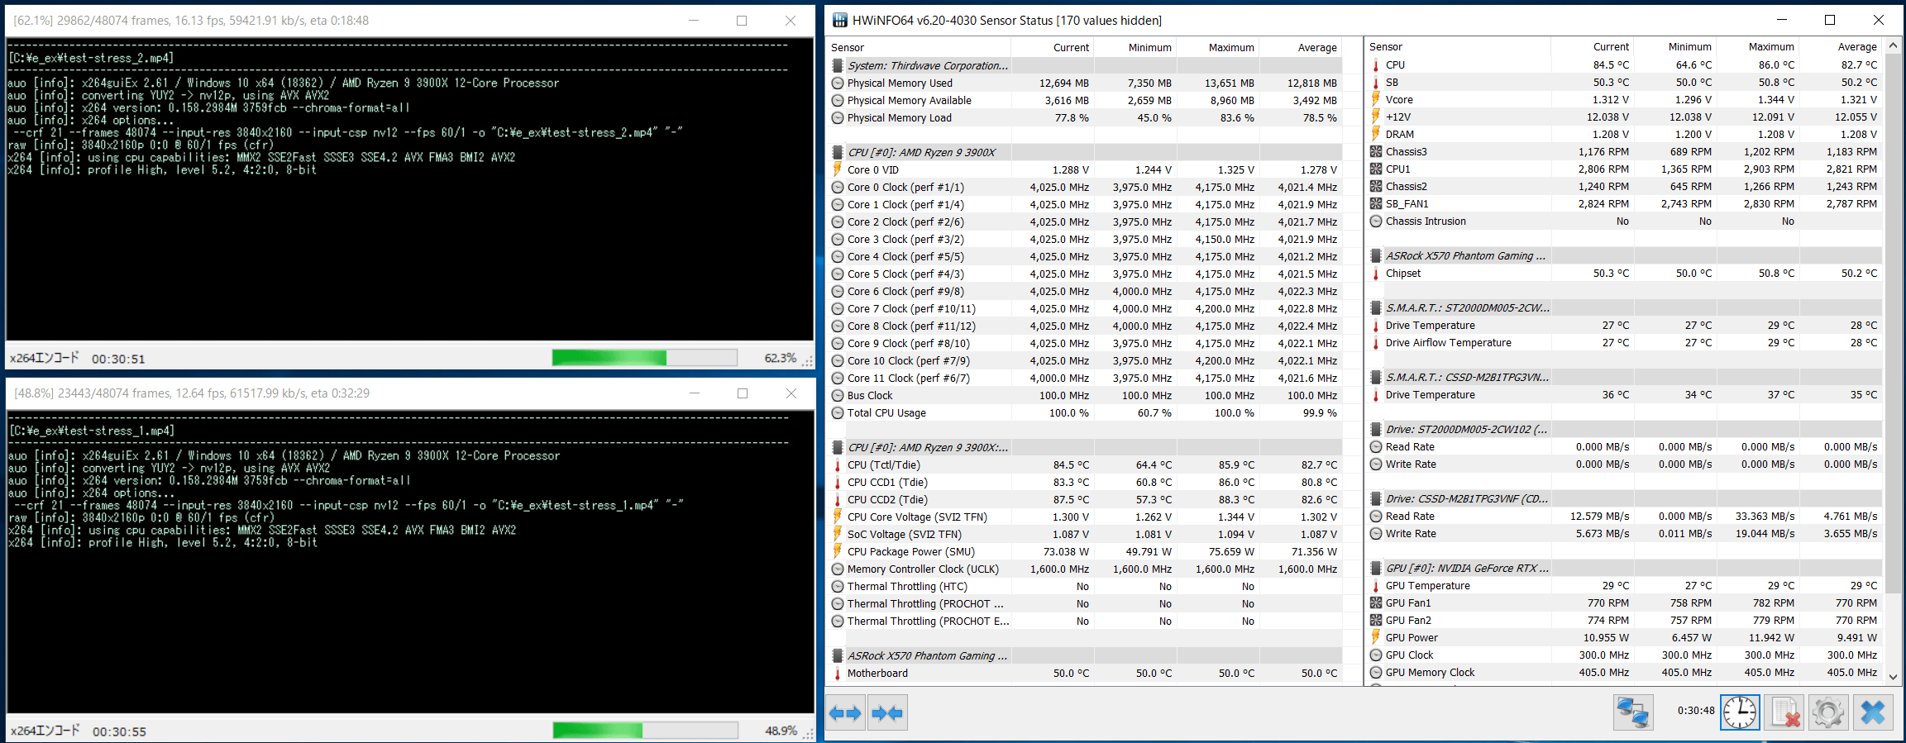Click chip icon beside System: Thirdwave Corporation
The height and width of the screenshot is (743, 1906).
(838, 65)
